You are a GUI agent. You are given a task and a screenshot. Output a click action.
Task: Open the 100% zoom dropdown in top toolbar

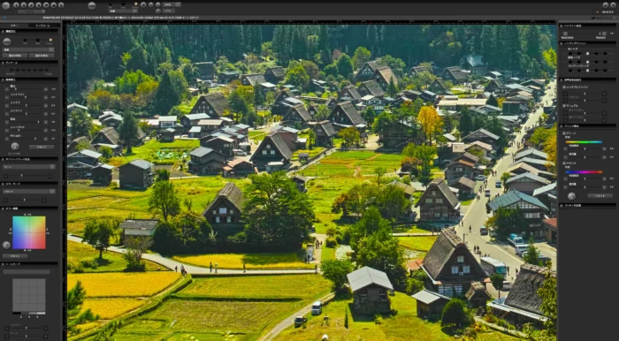click(172, 4)
